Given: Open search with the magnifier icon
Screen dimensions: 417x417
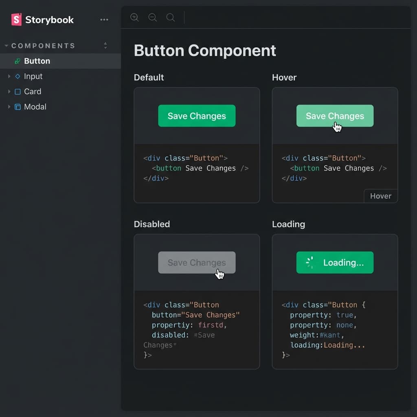Looking at the screenshot, I should click(171, 18).
